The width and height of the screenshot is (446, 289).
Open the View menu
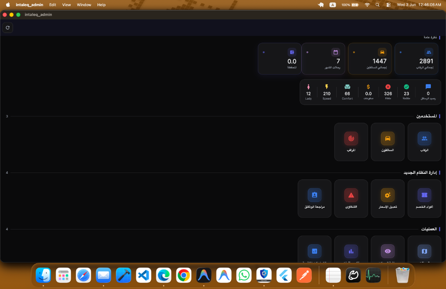[x=66, y=5]
